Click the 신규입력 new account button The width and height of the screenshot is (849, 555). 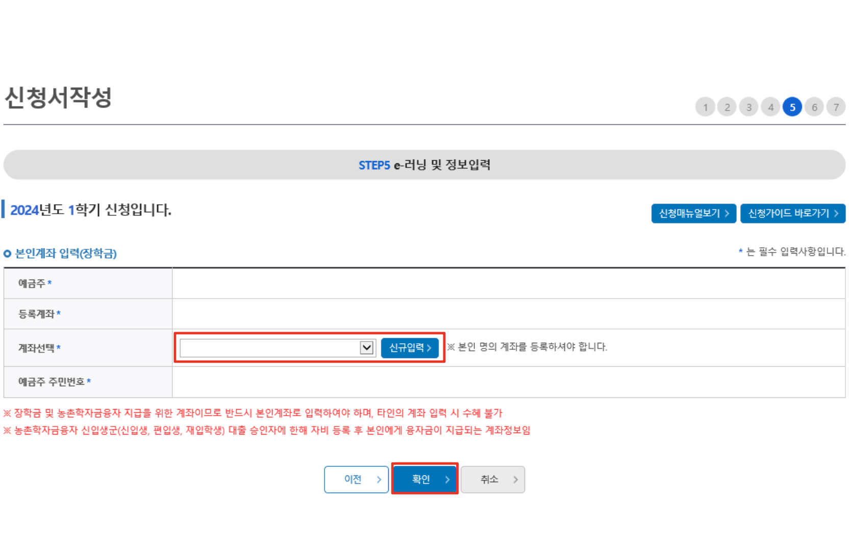pos(410,347)
